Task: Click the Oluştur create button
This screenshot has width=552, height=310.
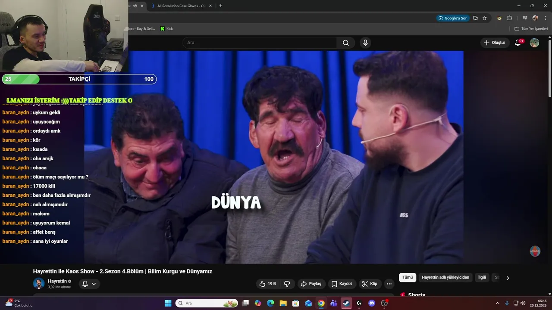Action: (495, 43)
